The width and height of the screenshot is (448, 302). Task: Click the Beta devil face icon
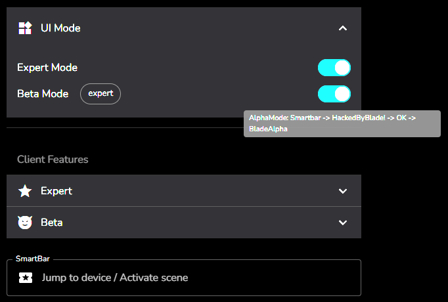[25, 223]
